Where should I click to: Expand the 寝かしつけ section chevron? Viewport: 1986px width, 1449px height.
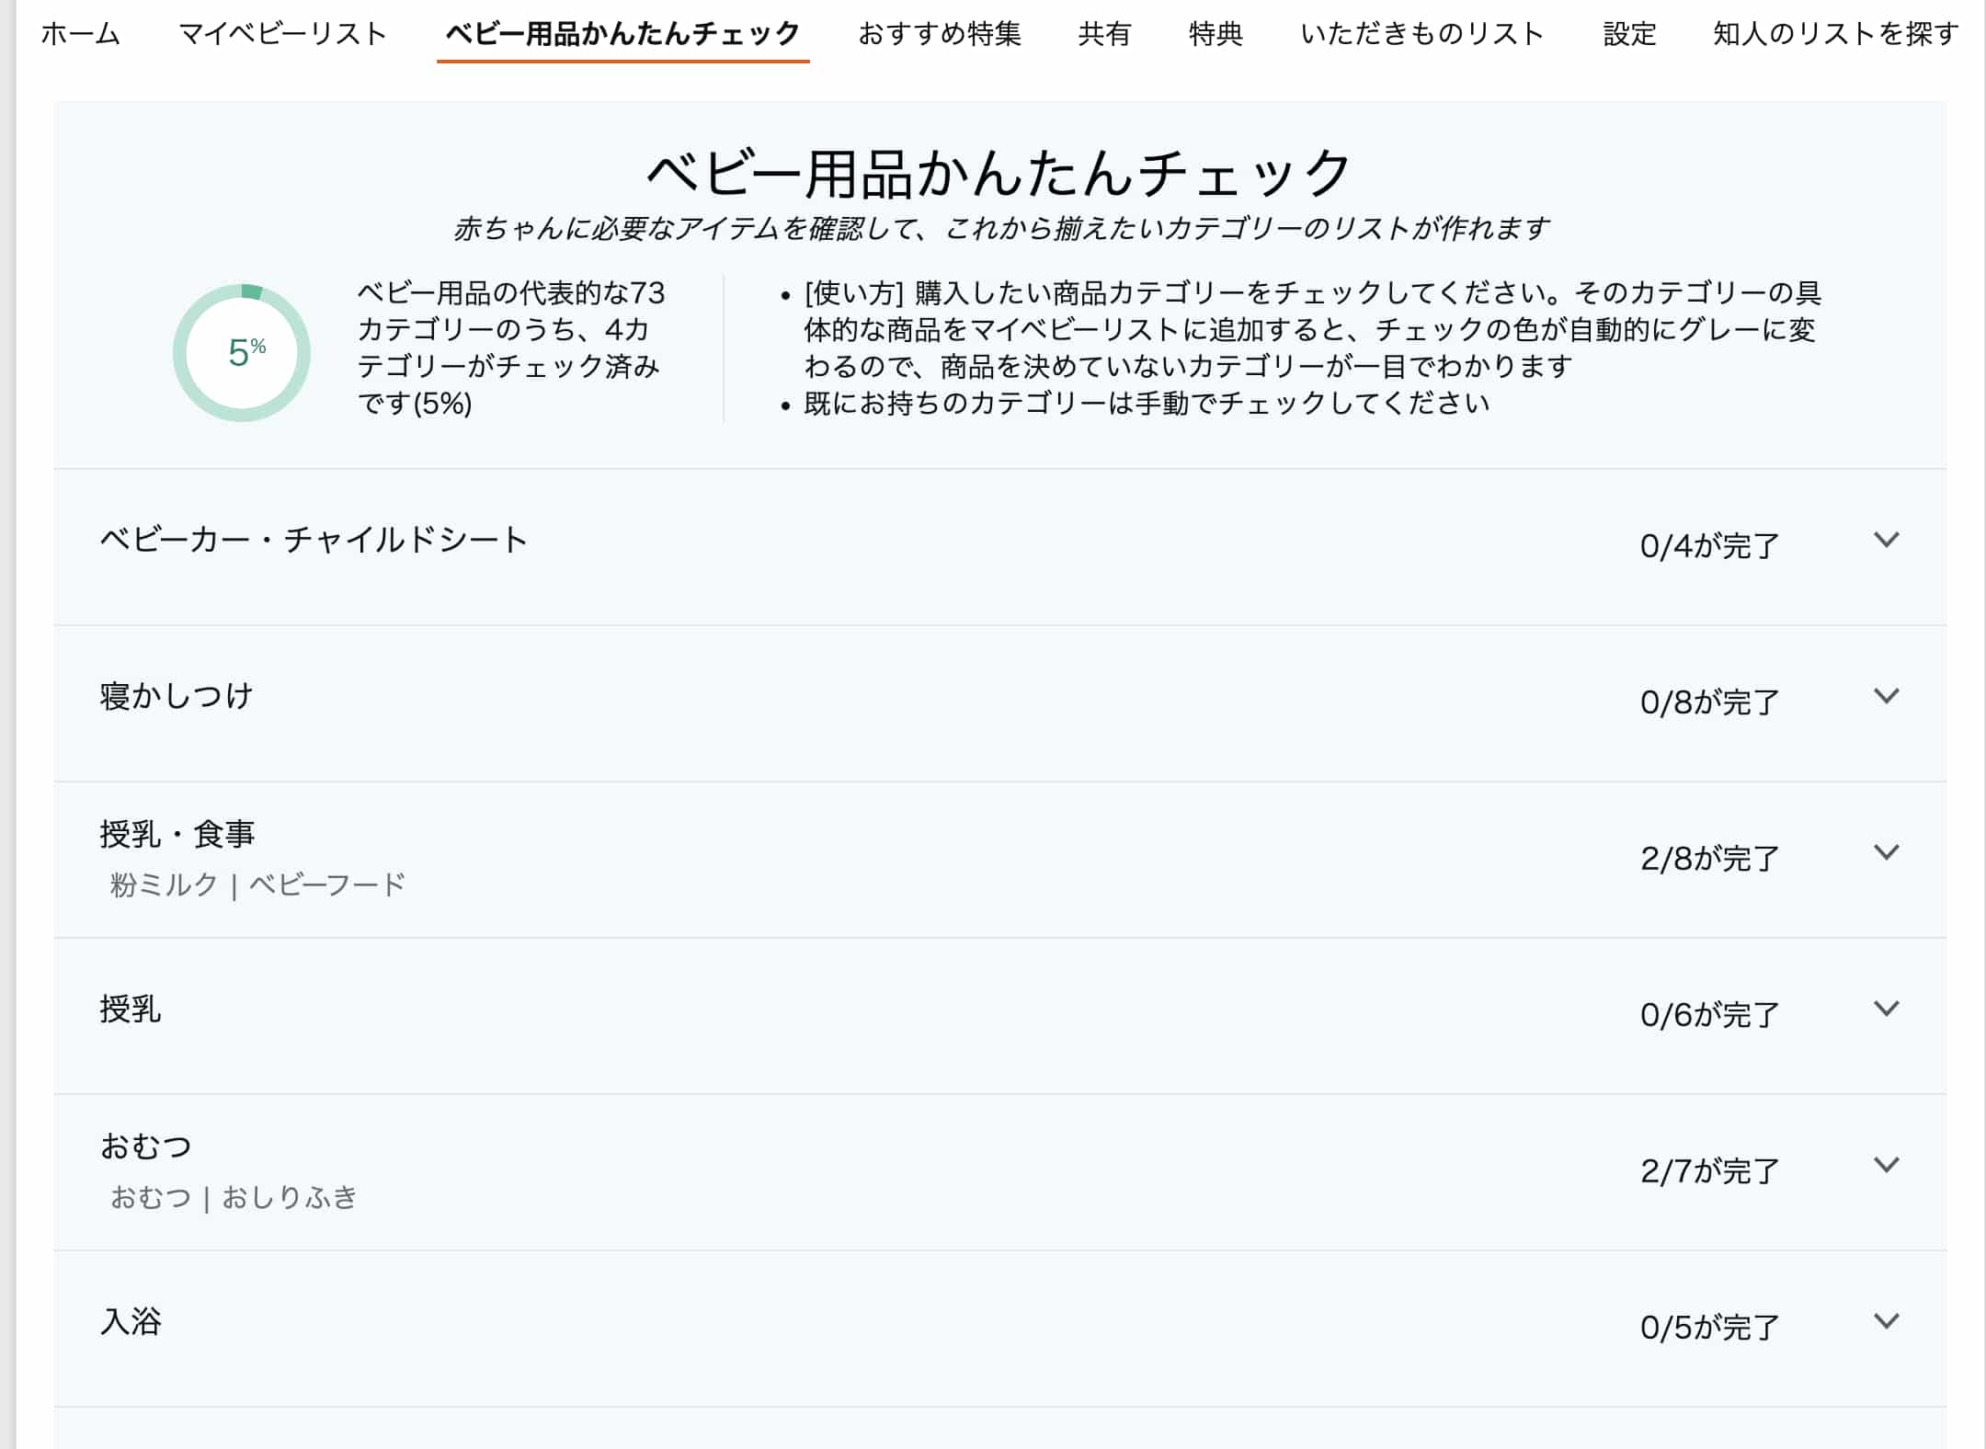coord(1886,697)
